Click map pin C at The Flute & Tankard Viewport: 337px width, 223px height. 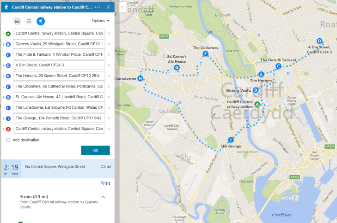278,66
